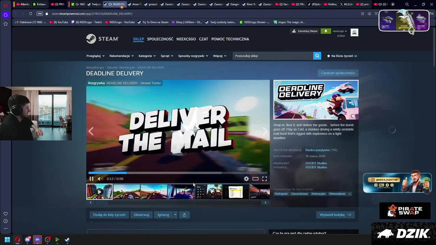Add a tag with the plus button
436x245 pixels.
pyautogui.click(x=349, y=194)
